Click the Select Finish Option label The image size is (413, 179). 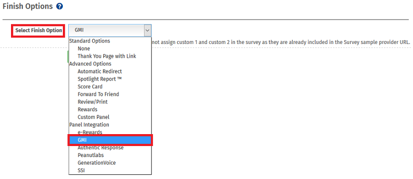click(x=39, y=31)
